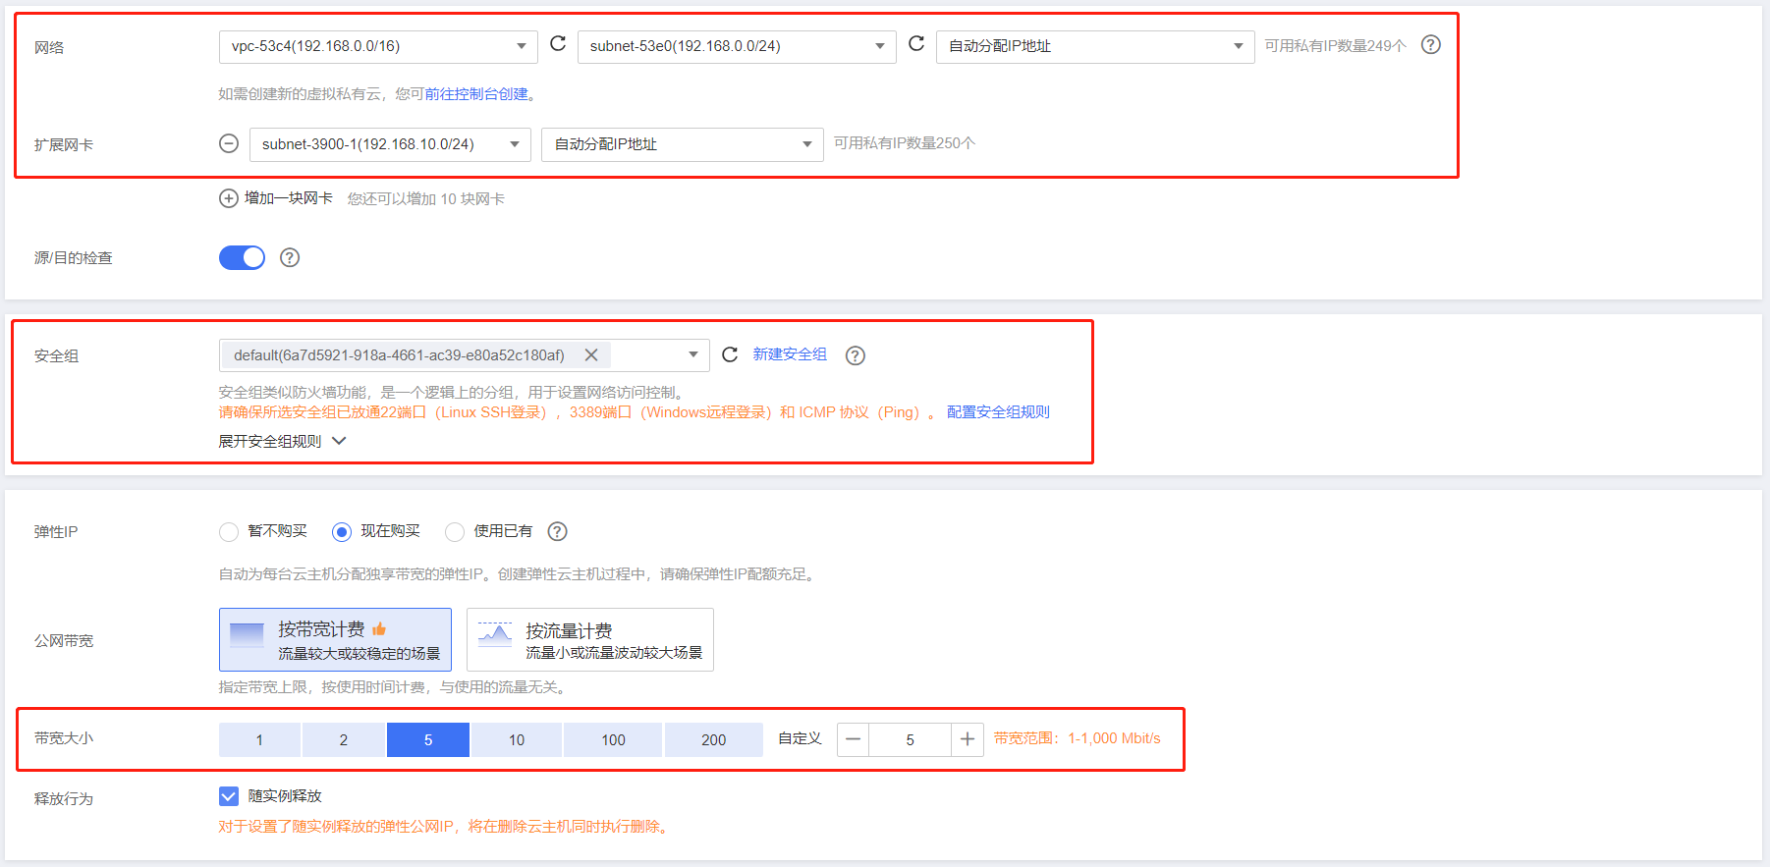Viewport: 1770px width, 867px height.
Task: Open help icon beside source/destination check
Action: pos(290,257)
